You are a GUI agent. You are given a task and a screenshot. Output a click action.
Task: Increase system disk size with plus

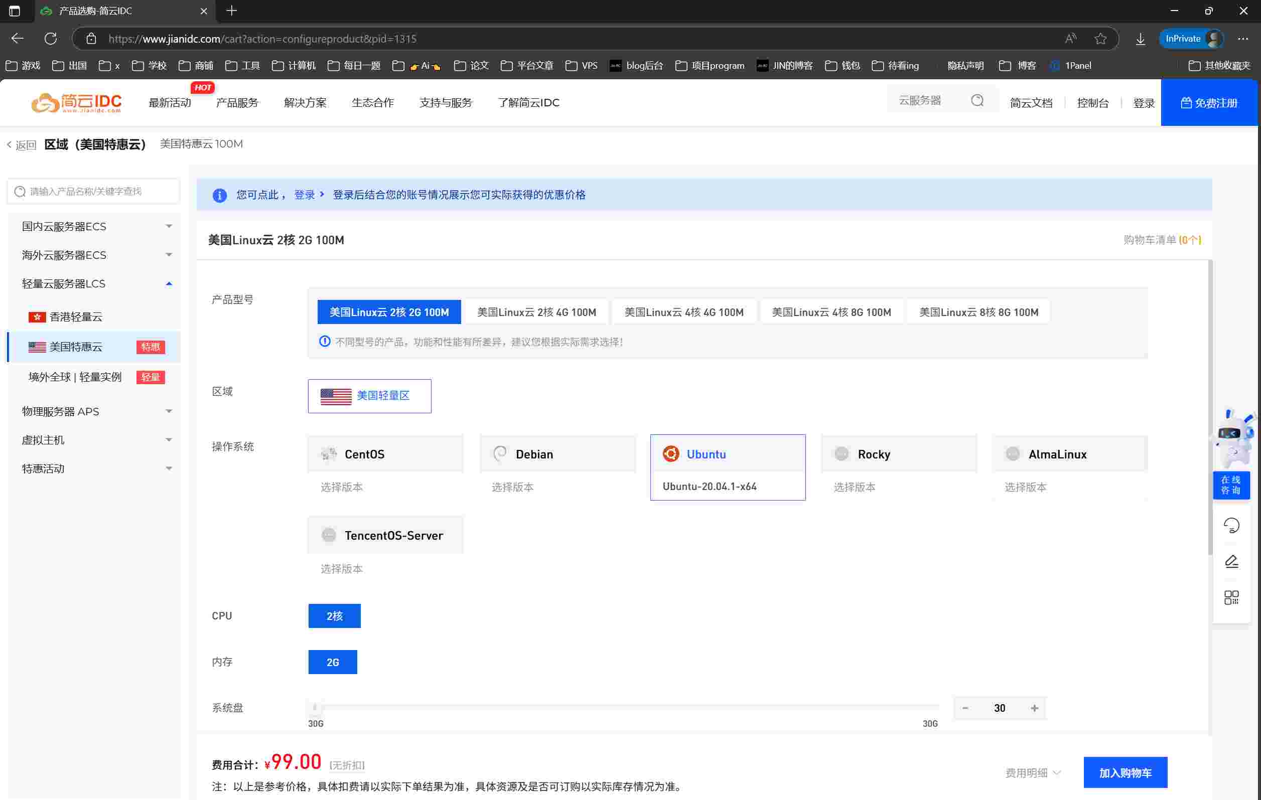pos(1034,708)
